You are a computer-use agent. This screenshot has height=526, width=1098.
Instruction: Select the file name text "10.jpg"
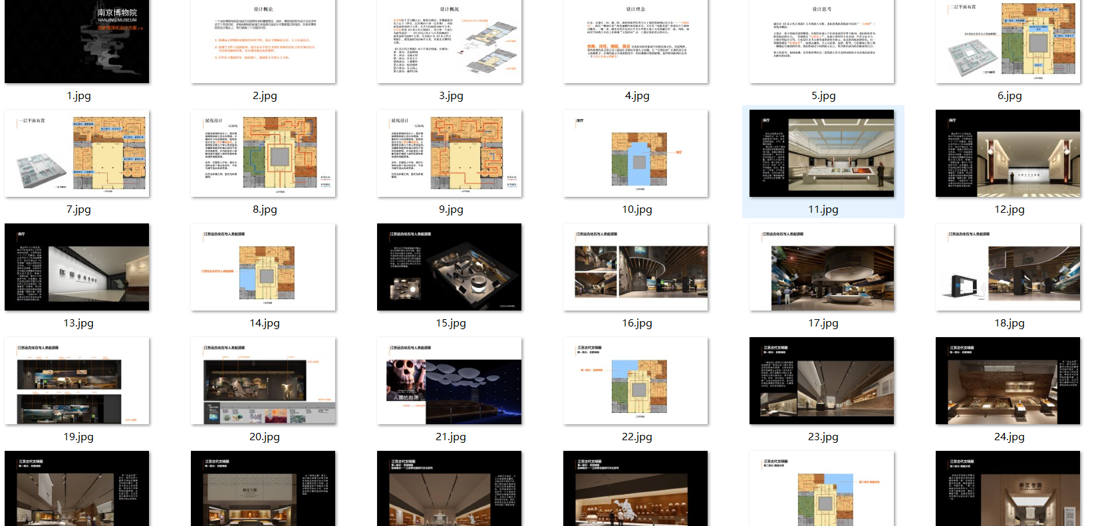(637, 209)
